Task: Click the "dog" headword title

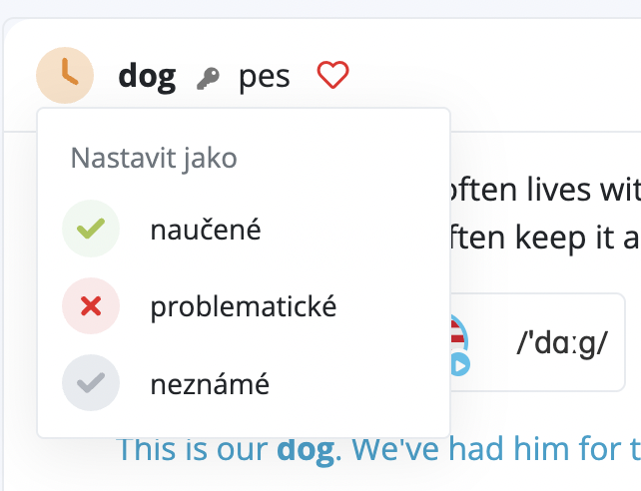Action: point(147,76)
